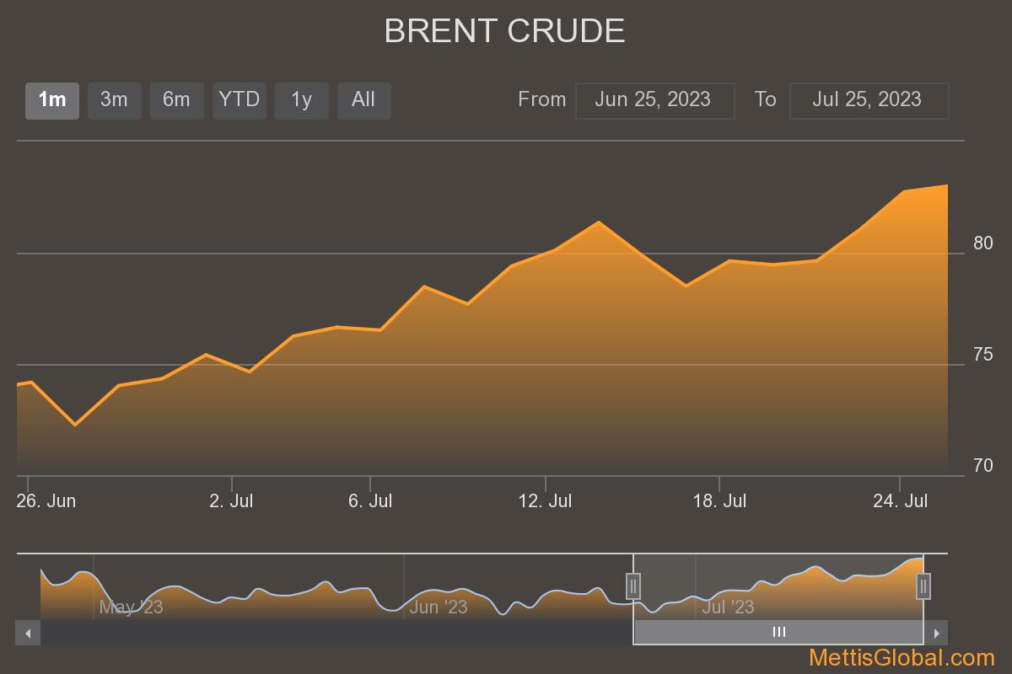Click the navigator at Jun '23
The width and height of the screenshot is (1012, 674).
click(x=438, y=607)
